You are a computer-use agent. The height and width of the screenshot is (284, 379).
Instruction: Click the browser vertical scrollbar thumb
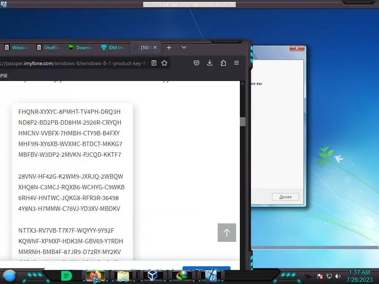click(243, 121)
